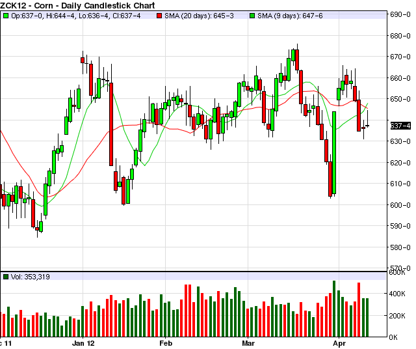Click the 610-0 price axis label
Screen dimensions: 416x349
[x=400, y=184]
